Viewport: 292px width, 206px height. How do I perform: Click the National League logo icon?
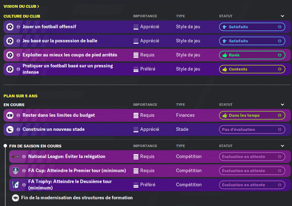tap(16, 157)
